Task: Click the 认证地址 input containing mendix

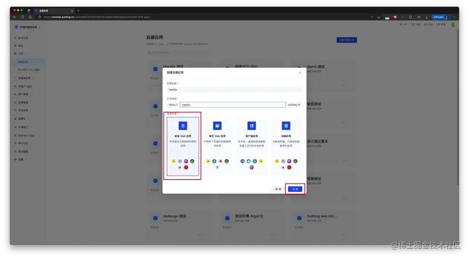Action: tap(233, 105)
